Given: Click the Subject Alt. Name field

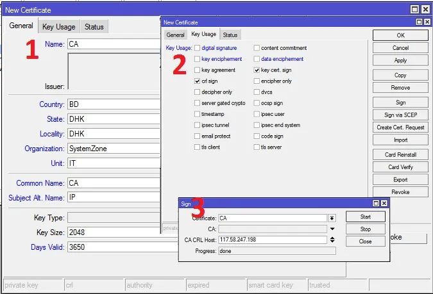Looking at the screenshot, I should 114,197.
